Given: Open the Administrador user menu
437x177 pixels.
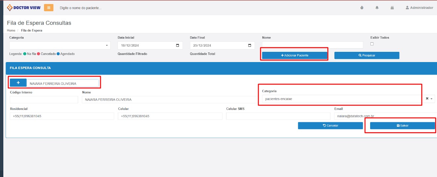Looking at the screenshot, I should point(419,8).
